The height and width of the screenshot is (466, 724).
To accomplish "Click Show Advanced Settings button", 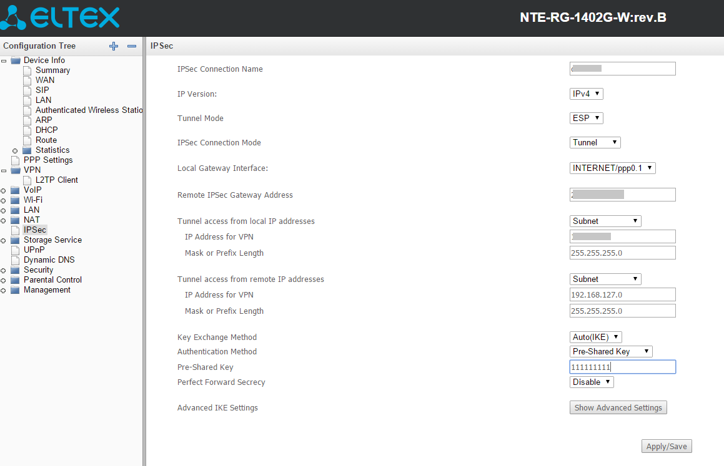I will pyautogui.click(x=618, y=407).
